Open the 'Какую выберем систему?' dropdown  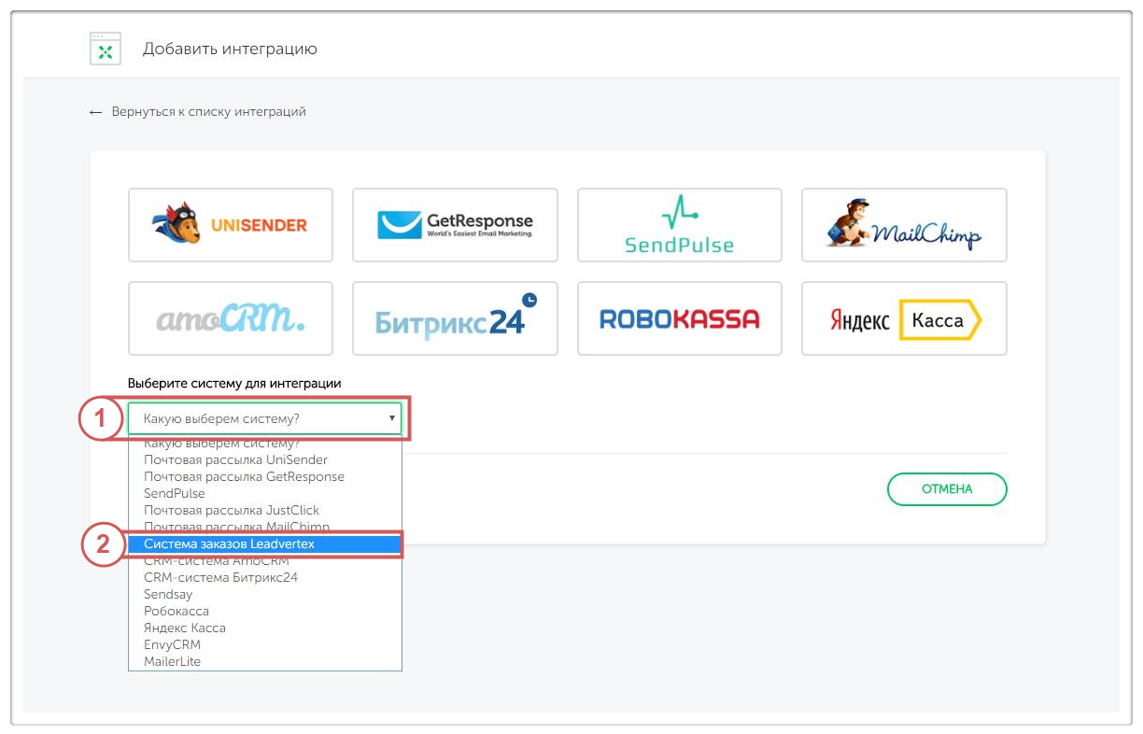tap(265, 419)
